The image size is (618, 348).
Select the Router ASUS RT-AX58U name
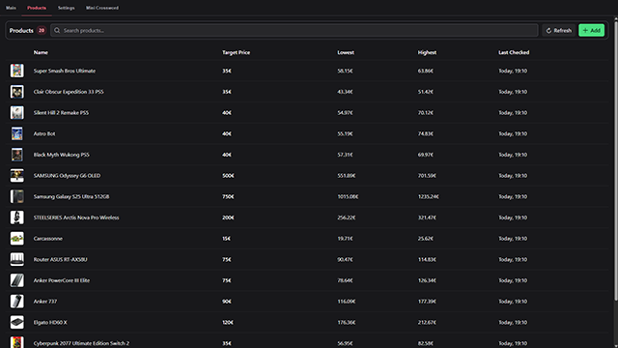point(60,259)
